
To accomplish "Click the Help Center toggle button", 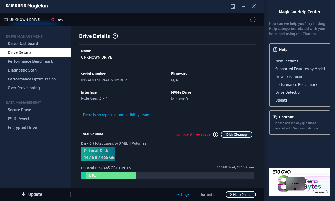I will (x=241, y=194).
